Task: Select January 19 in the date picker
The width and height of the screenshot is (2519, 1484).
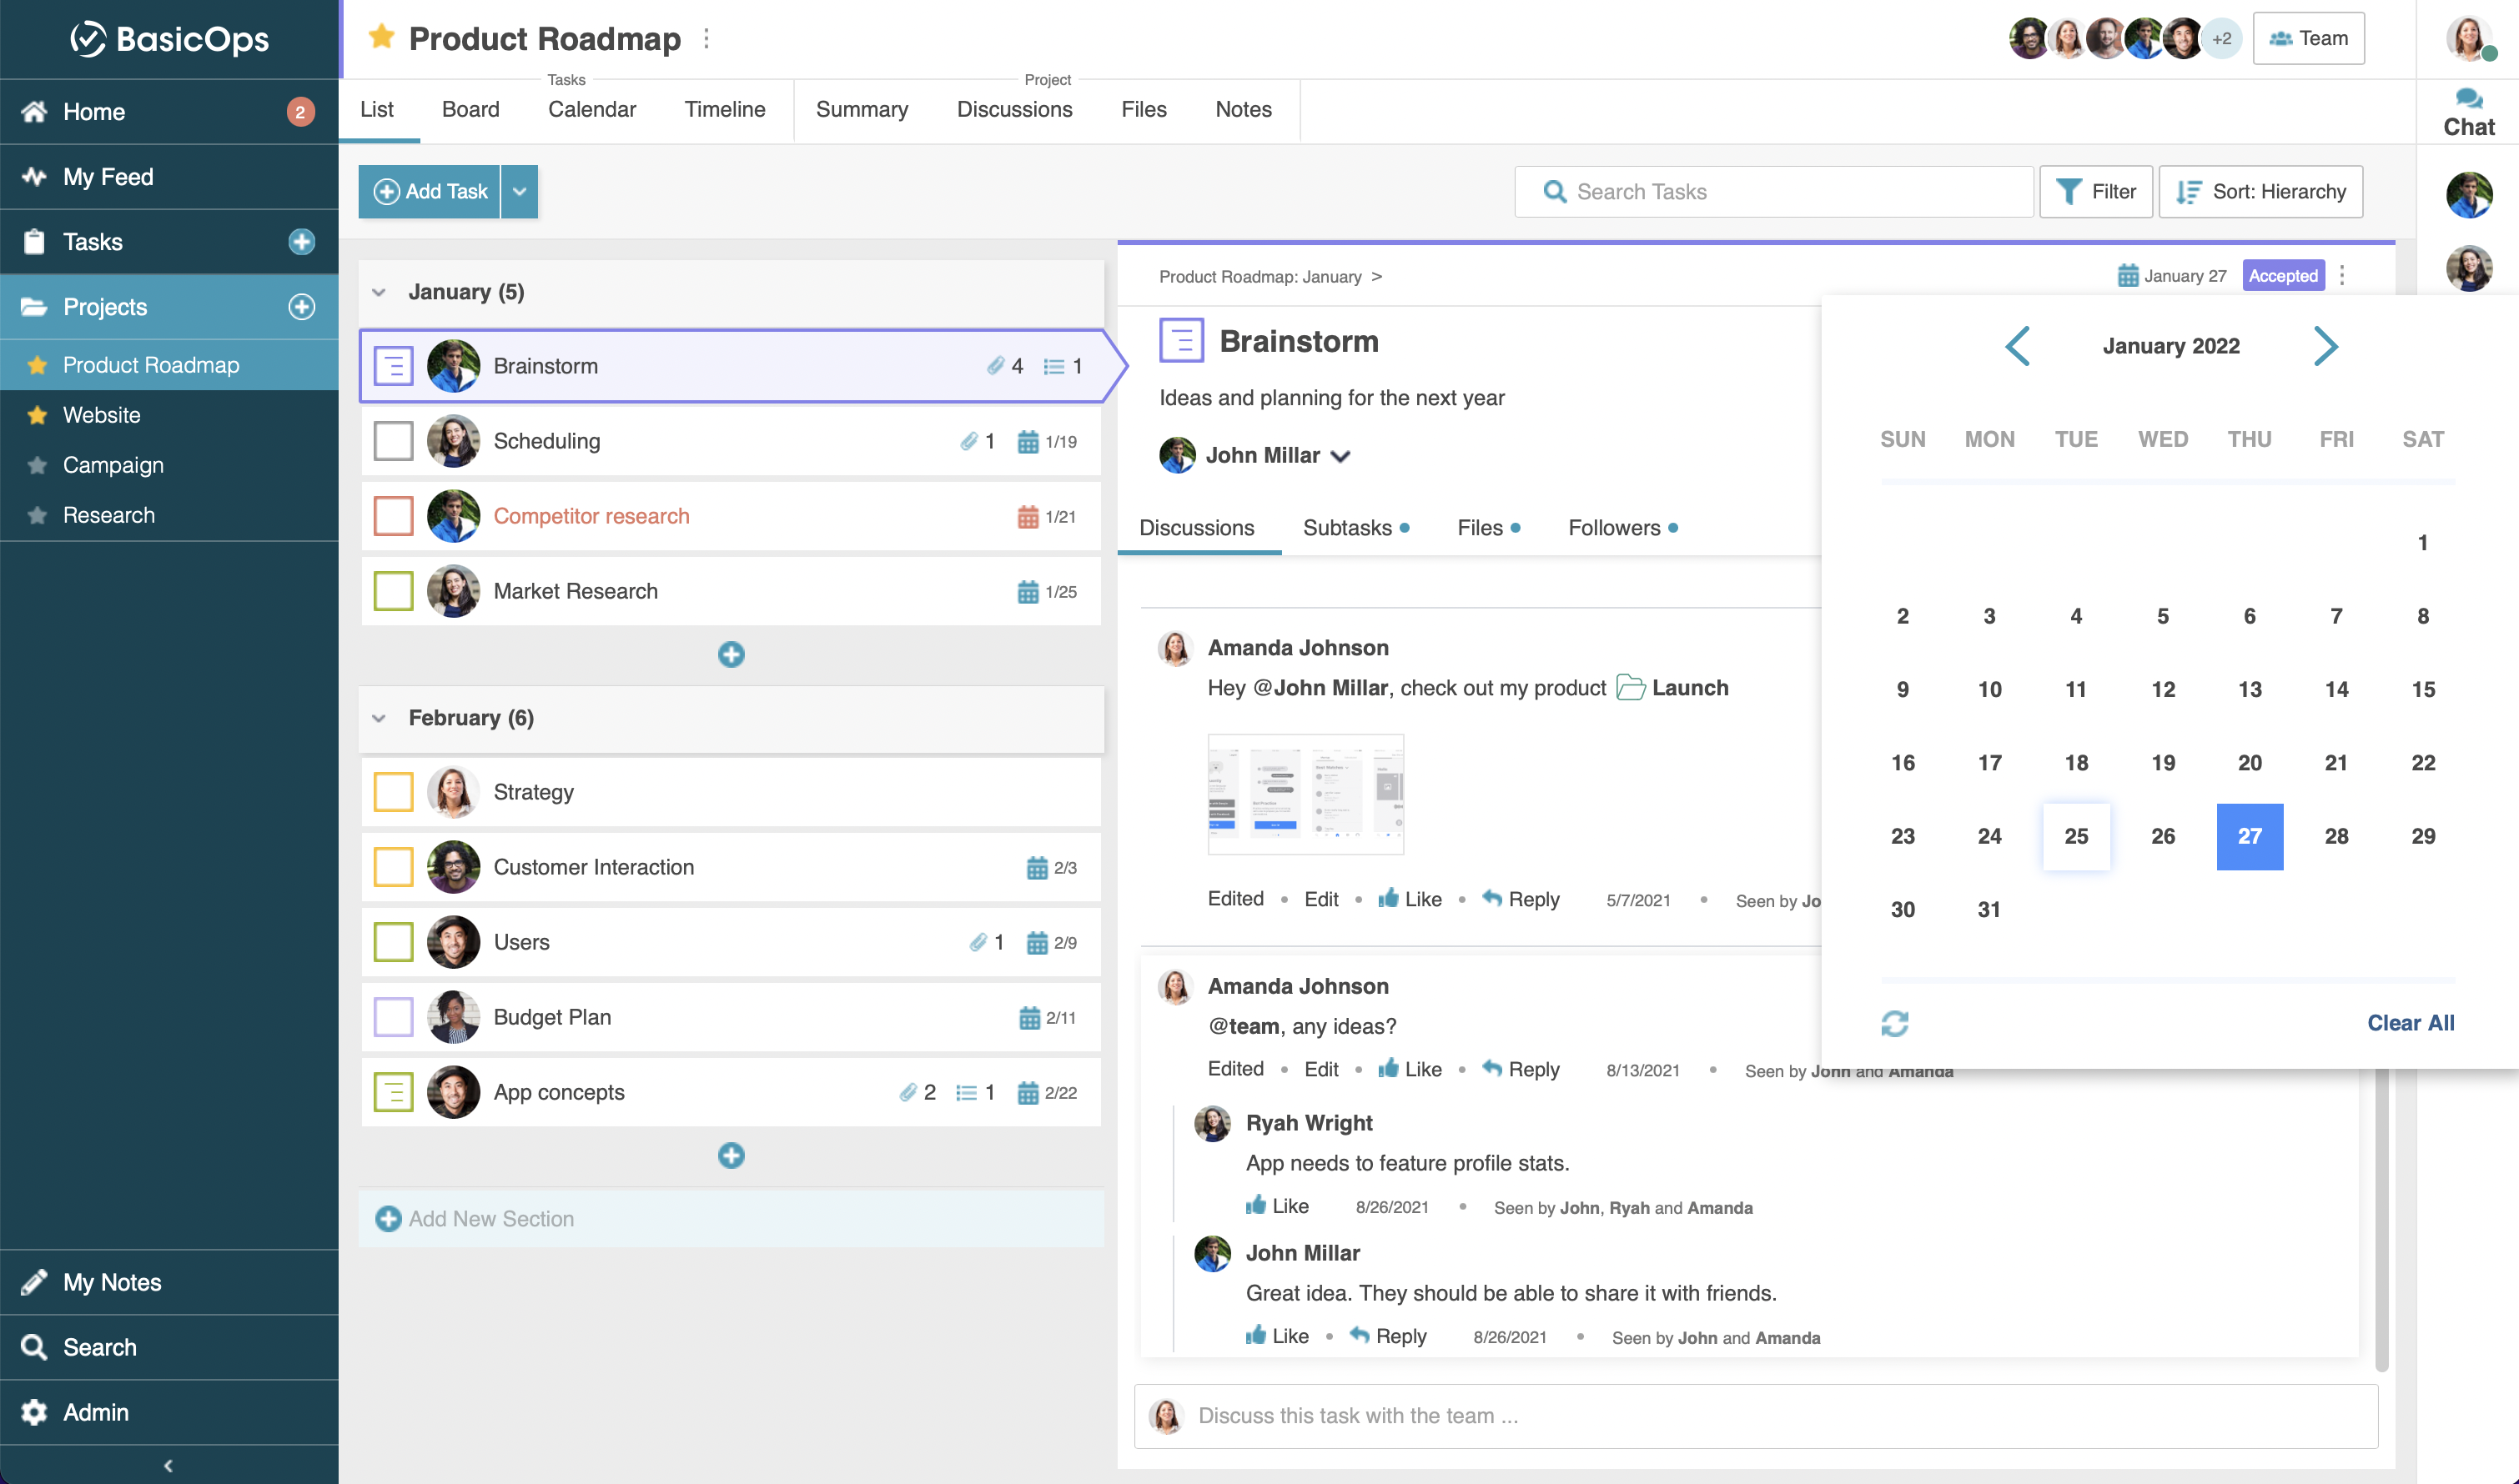Action: tap(2163, 763)
